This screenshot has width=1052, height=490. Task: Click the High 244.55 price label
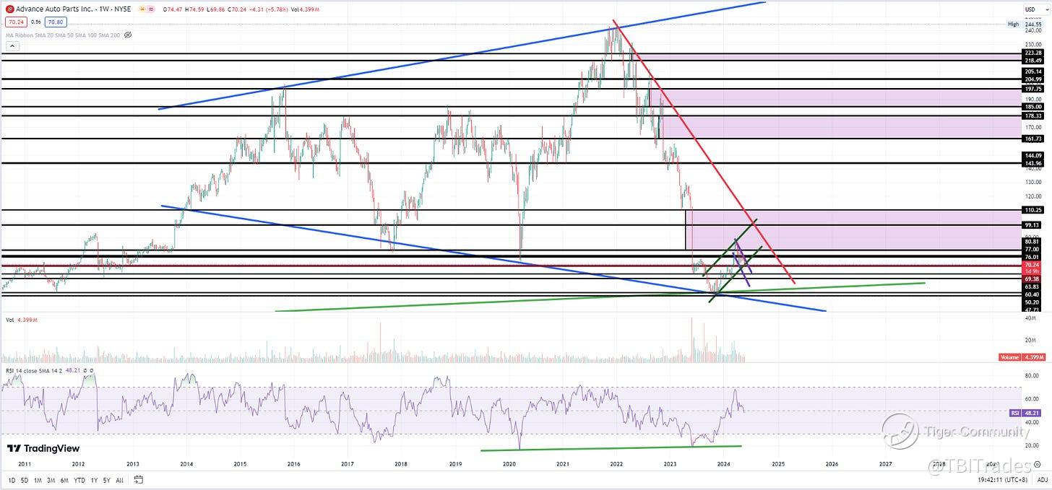(1026, 24)
